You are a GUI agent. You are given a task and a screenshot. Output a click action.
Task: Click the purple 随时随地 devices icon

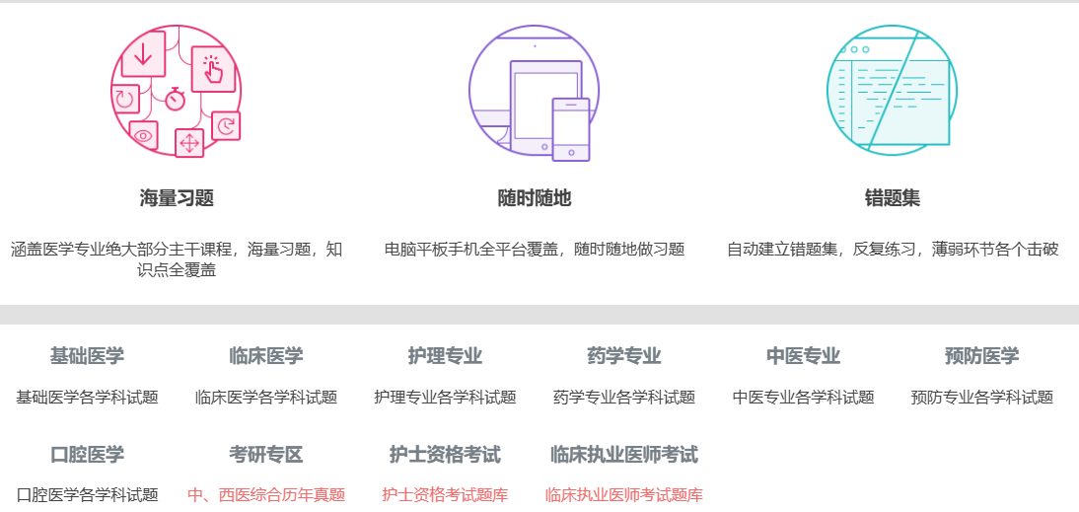click(x=534, y=93)
